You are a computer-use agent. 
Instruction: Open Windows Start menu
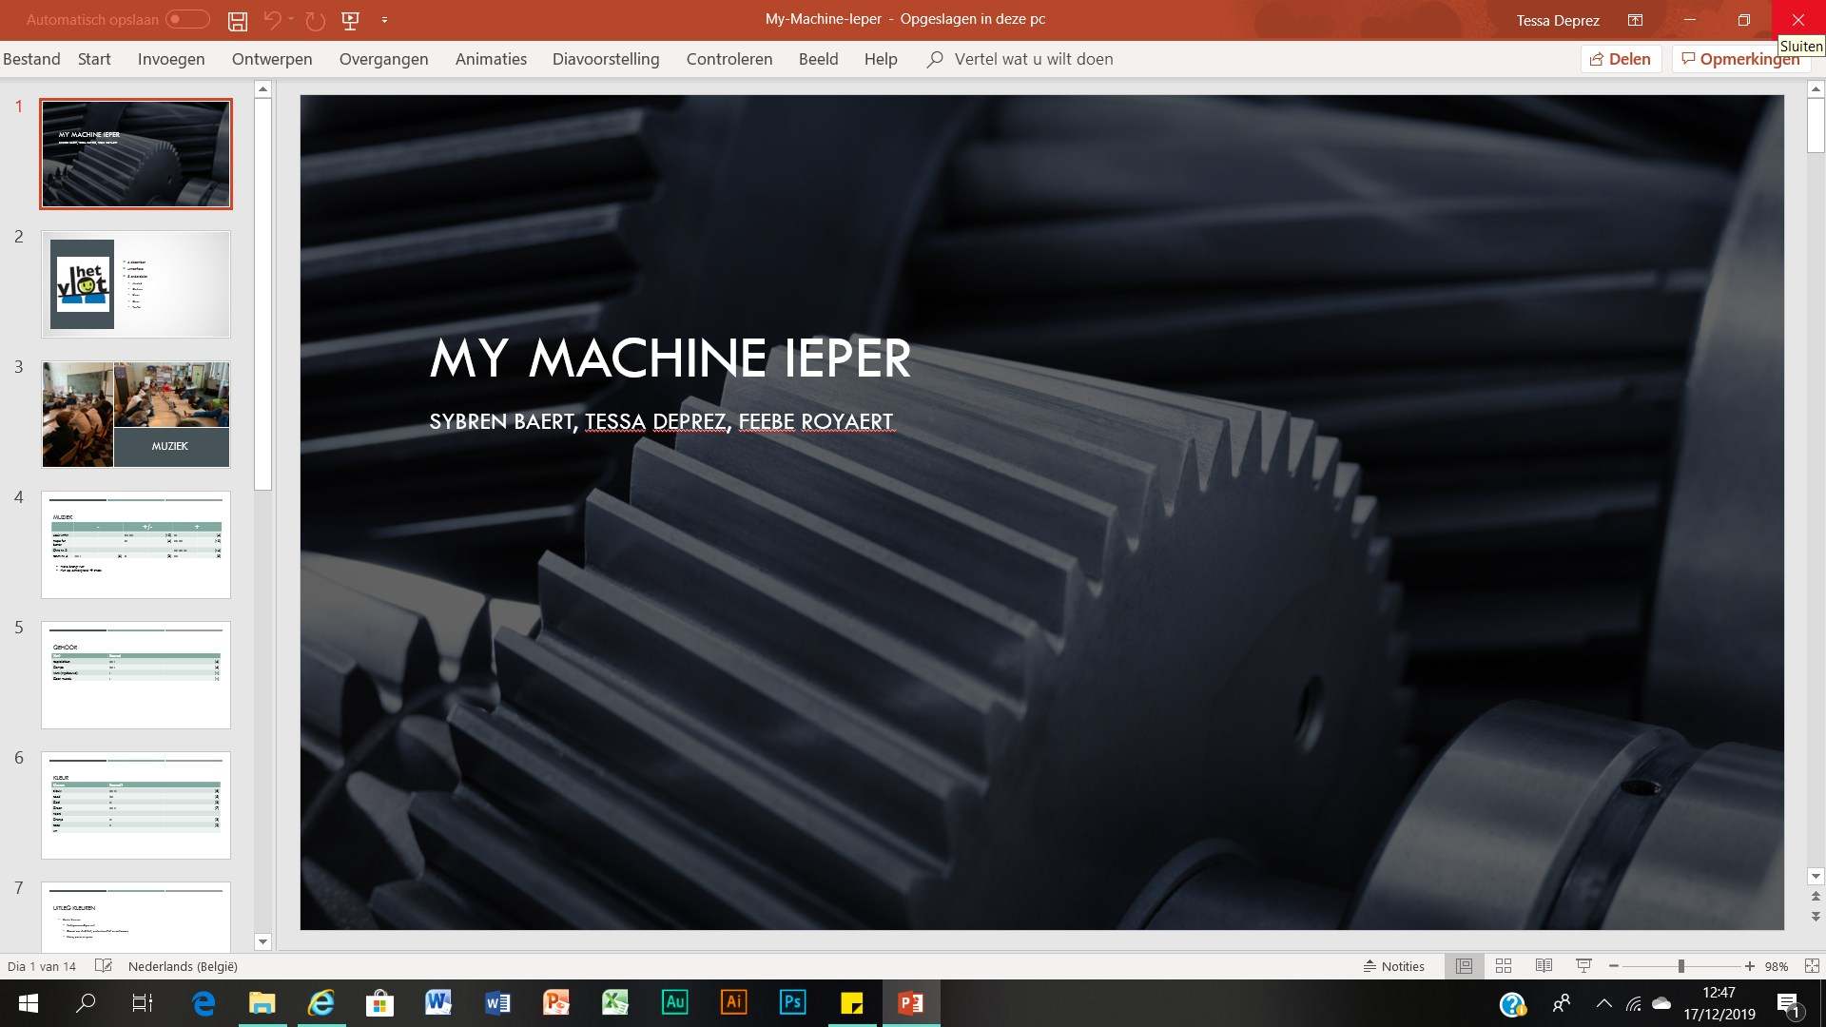(x=29, y=1003)
